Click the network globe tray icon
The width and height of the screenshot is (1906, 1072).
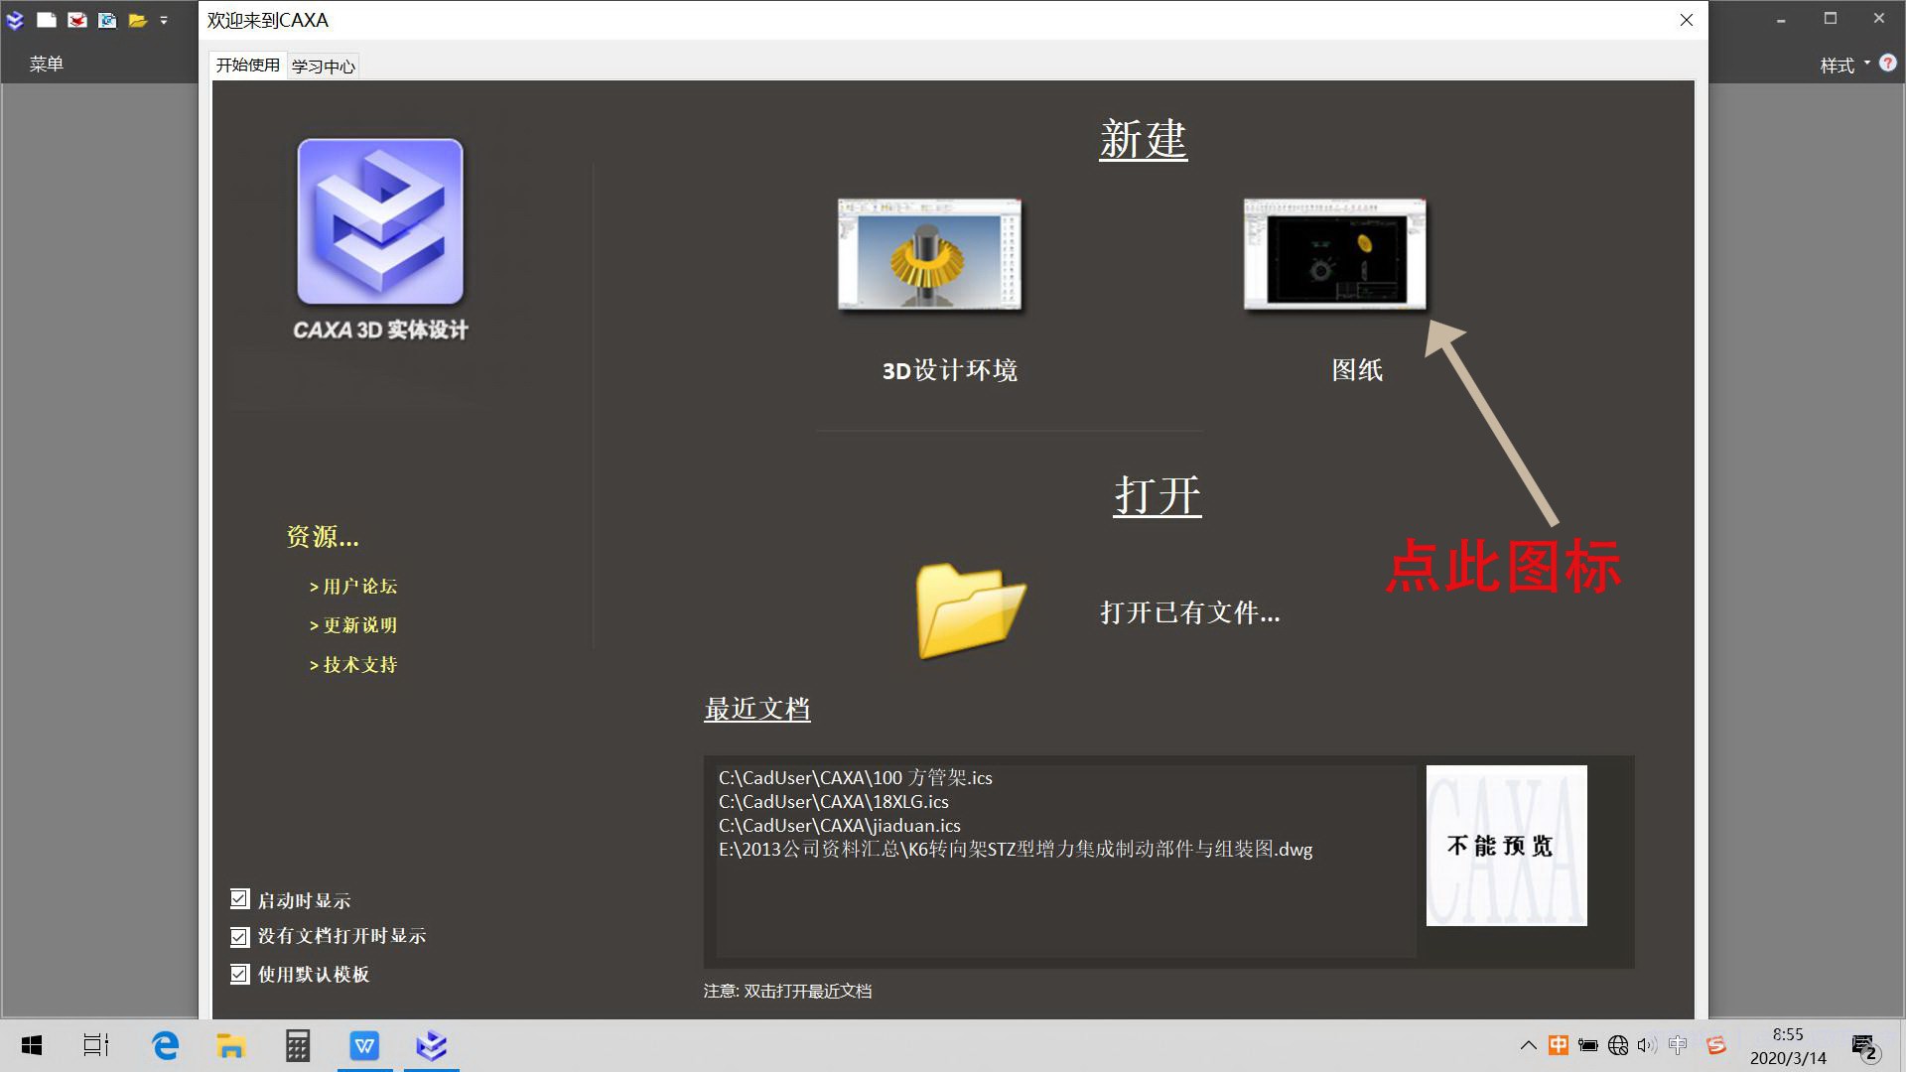point(1618,1045)
